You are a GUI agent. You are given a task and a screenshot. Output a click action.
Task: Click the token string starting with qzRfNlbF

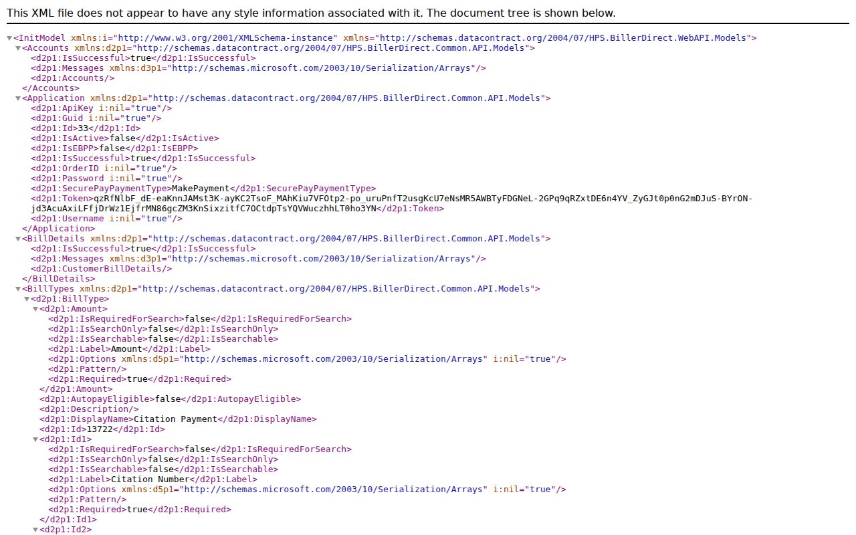tap(392, 203)
